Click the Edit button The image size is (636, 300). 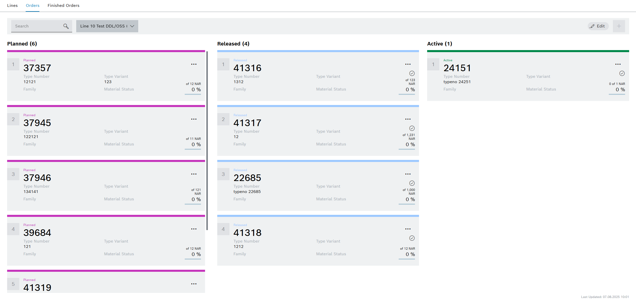click(598, 26)
